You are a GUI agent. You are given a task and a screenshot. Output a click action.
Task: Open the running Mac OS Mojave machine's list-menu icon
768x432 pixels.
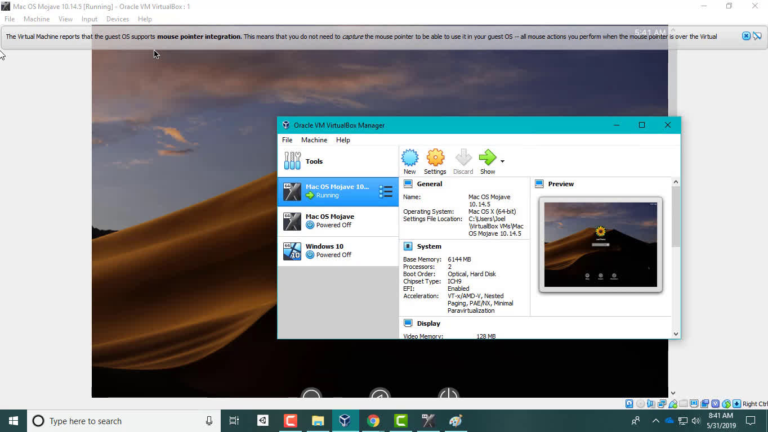386,192
